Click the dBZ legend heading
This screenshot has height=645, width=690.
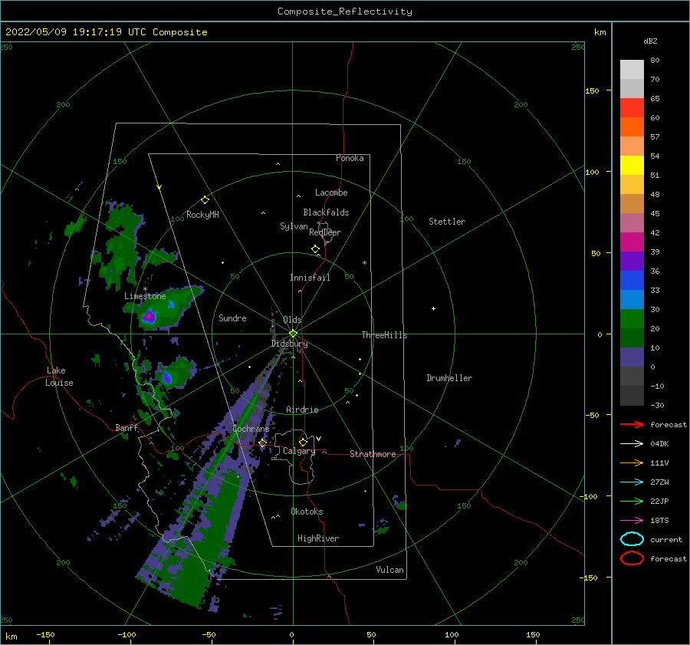click(650, 41)
